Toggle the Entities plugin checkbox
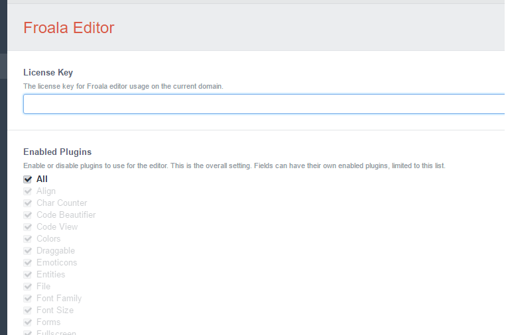The image size is (506, 335). click(28, 275)
